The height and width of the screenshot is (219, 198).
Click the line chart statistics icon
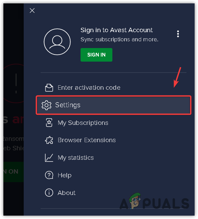coord(49,158)
